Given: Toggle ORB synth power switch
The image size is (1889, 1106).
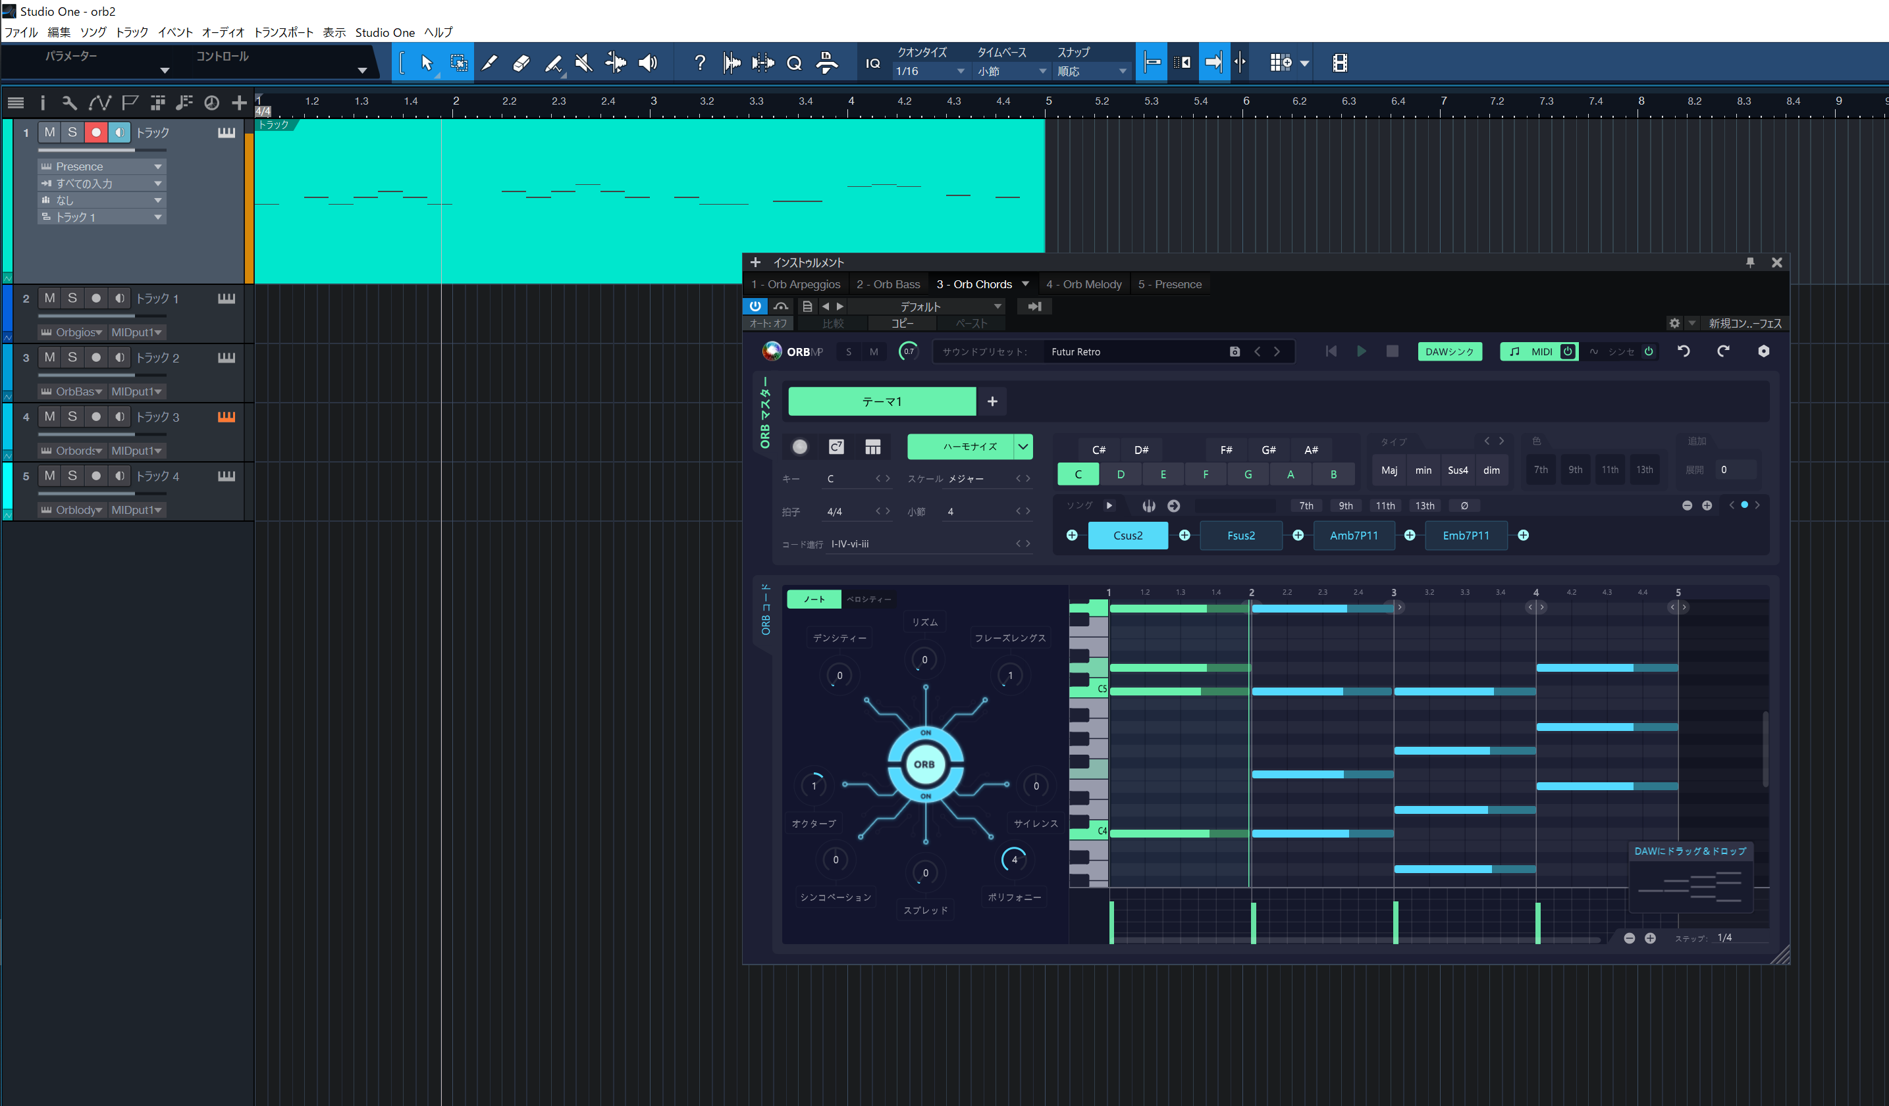Looking at the screenshot, I should click(1649, 352).
